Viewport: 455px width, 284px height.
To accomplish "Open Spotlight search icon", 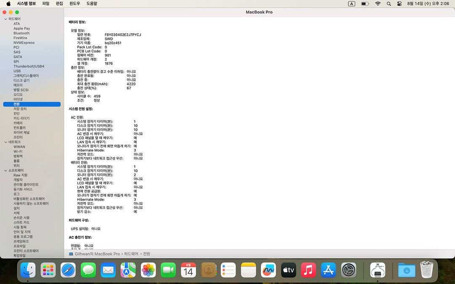I will [389, 4].
